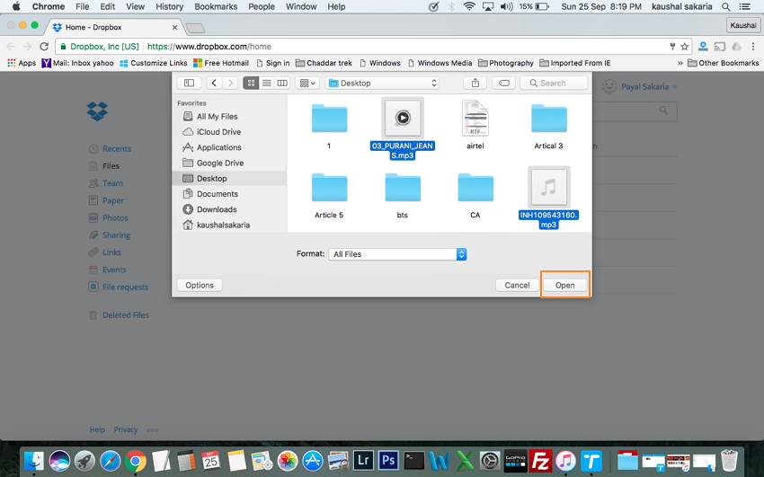This screenshot has width=764, height=477.
Task: Open the History menu in menu bar
Action: point(169,6)
